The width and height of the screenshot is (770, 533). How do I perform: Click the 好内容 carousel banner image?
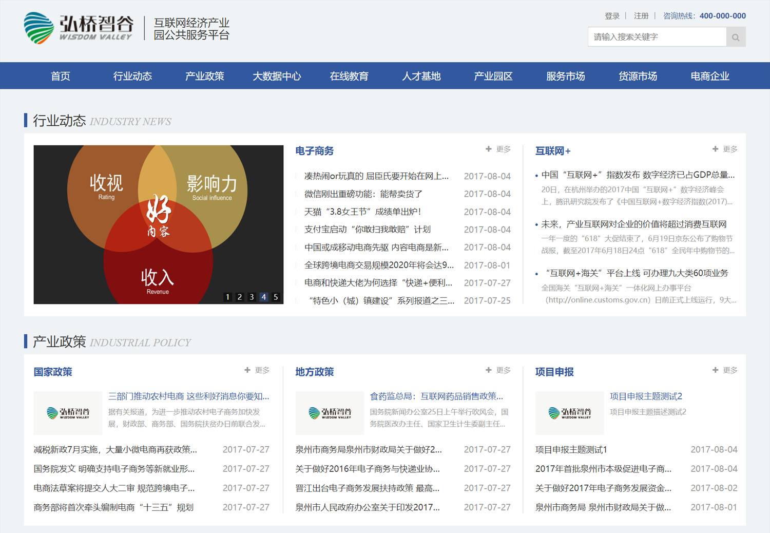(x=159, y=224)
